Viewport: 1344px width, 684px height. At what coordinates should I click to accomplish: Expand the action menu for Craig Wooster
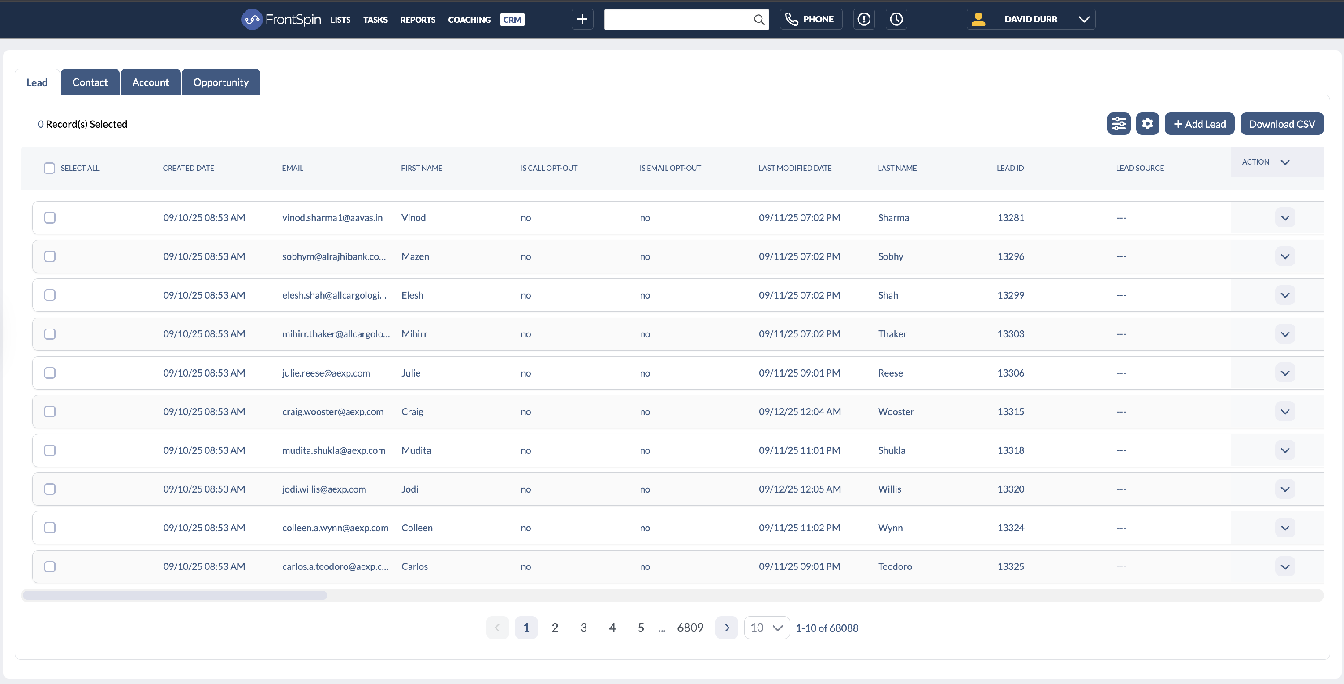click(x=1284, y=411)
